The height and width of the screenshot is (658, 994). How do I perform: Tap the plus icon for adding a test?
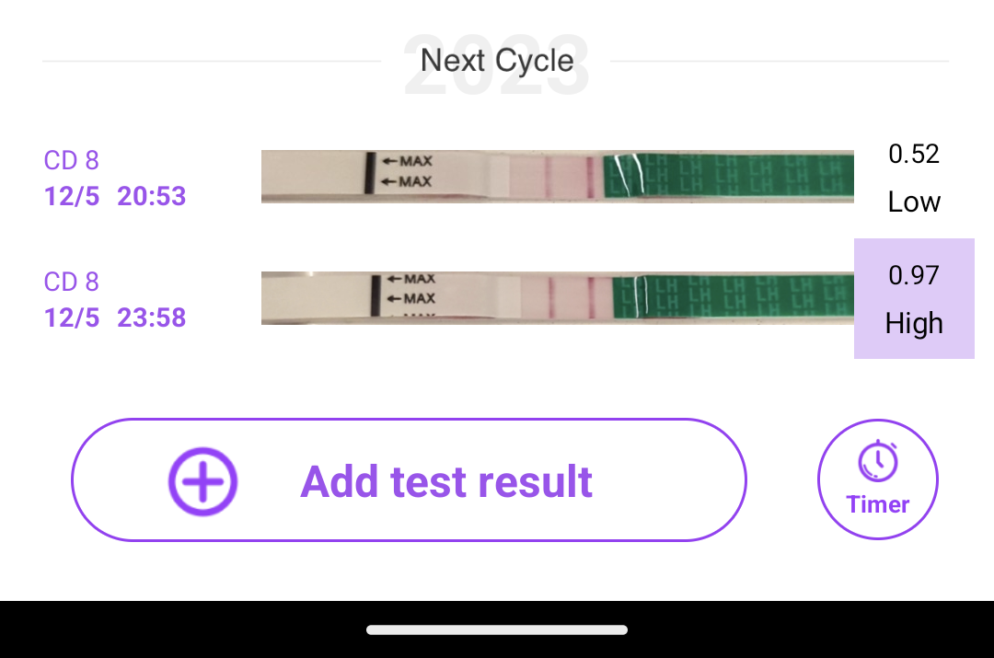pos(202,481)
